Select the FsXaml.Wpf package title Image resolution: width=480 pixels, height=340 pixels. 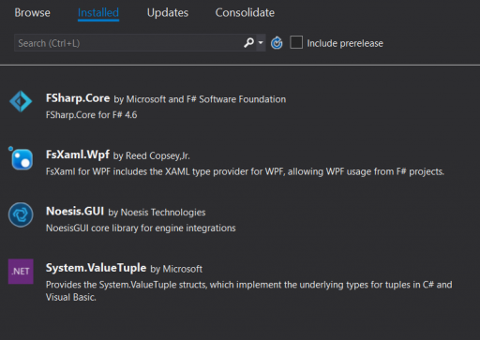78,155
